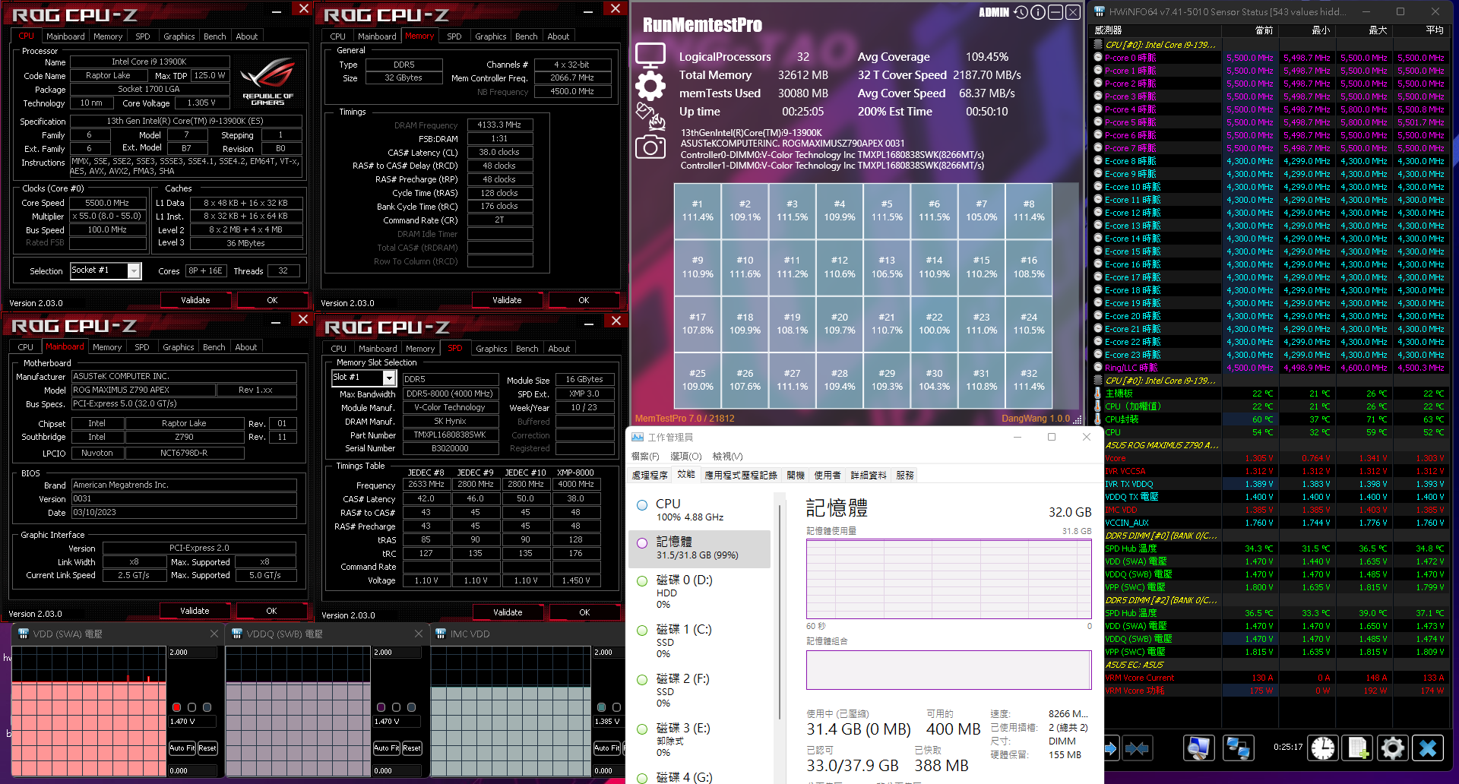The width and height of the screenshot is (1459, 784).
Task: Open RunMemtestPro settings gear icon
Action: pyautogui.click(x=650, y=86)
